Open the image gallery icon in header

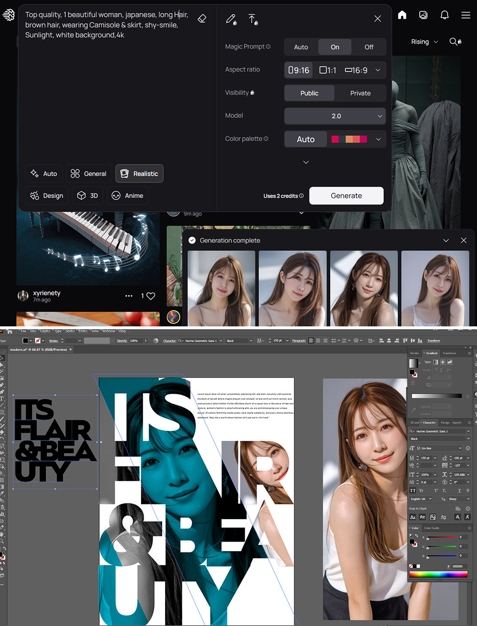coord(423,15)
